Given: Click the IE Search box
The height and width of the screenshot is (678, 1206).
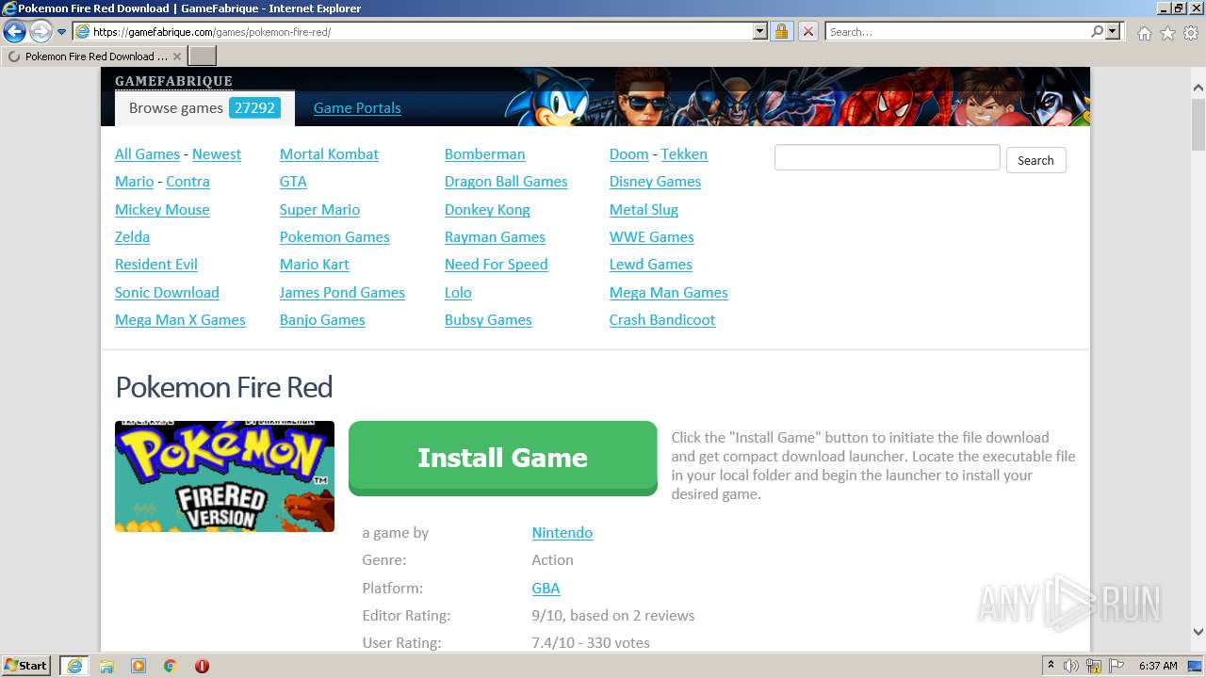Looking at the screenshot, I should 957,31.
